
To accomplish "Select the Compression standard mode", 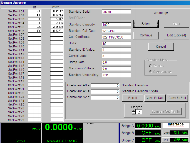I will coord(151,72).
